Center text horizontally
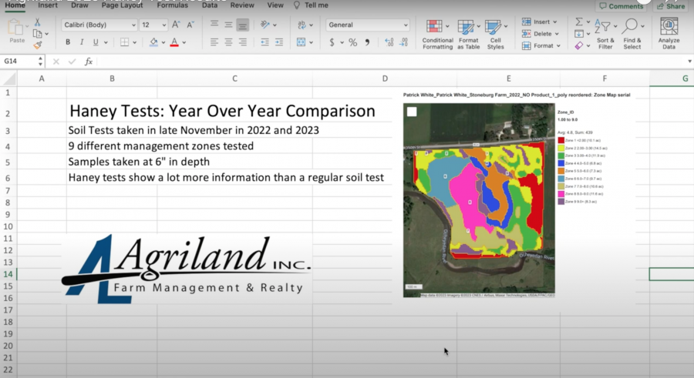 coord(228,42)
